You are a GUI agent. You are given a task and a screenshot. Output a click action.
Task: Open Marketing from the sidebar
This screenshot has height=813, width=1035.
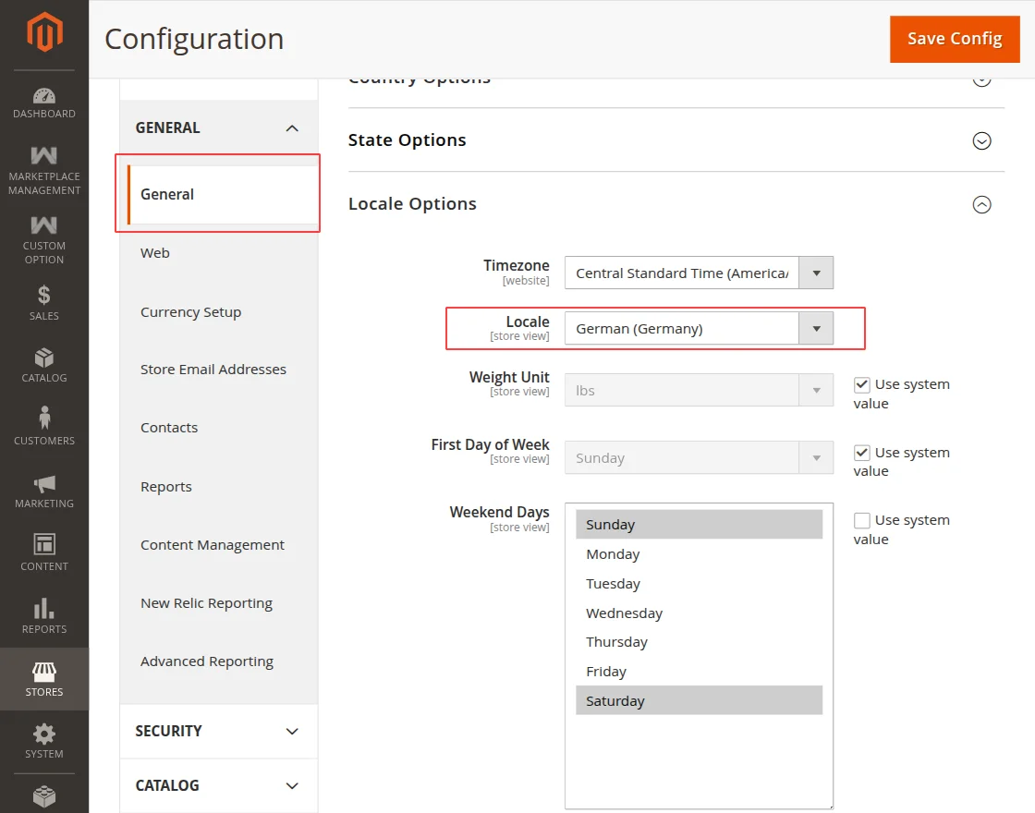[43, 489]
